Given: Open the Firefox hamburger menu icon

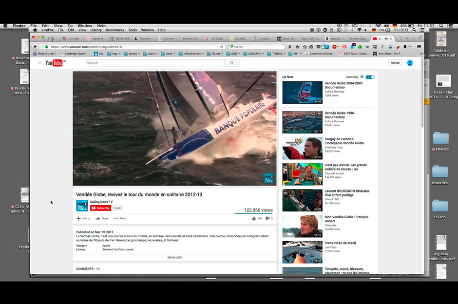Looking at the screenshot, I should [419, 47].
